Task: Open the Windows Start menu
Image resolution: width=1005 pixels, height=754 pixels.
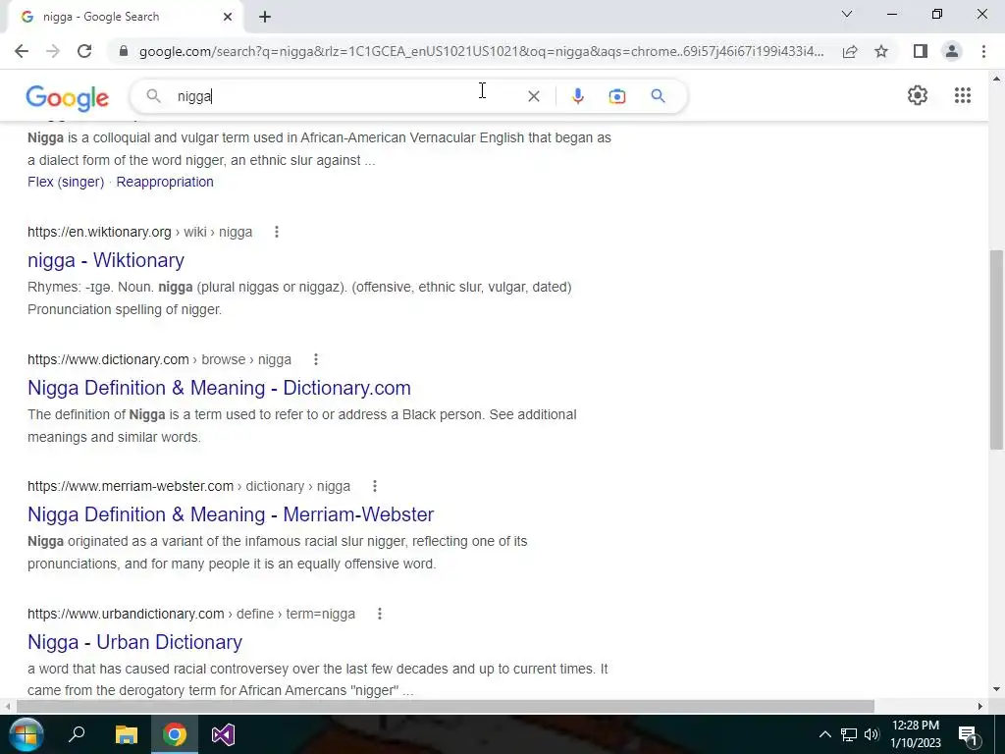Action: [26, 734]
